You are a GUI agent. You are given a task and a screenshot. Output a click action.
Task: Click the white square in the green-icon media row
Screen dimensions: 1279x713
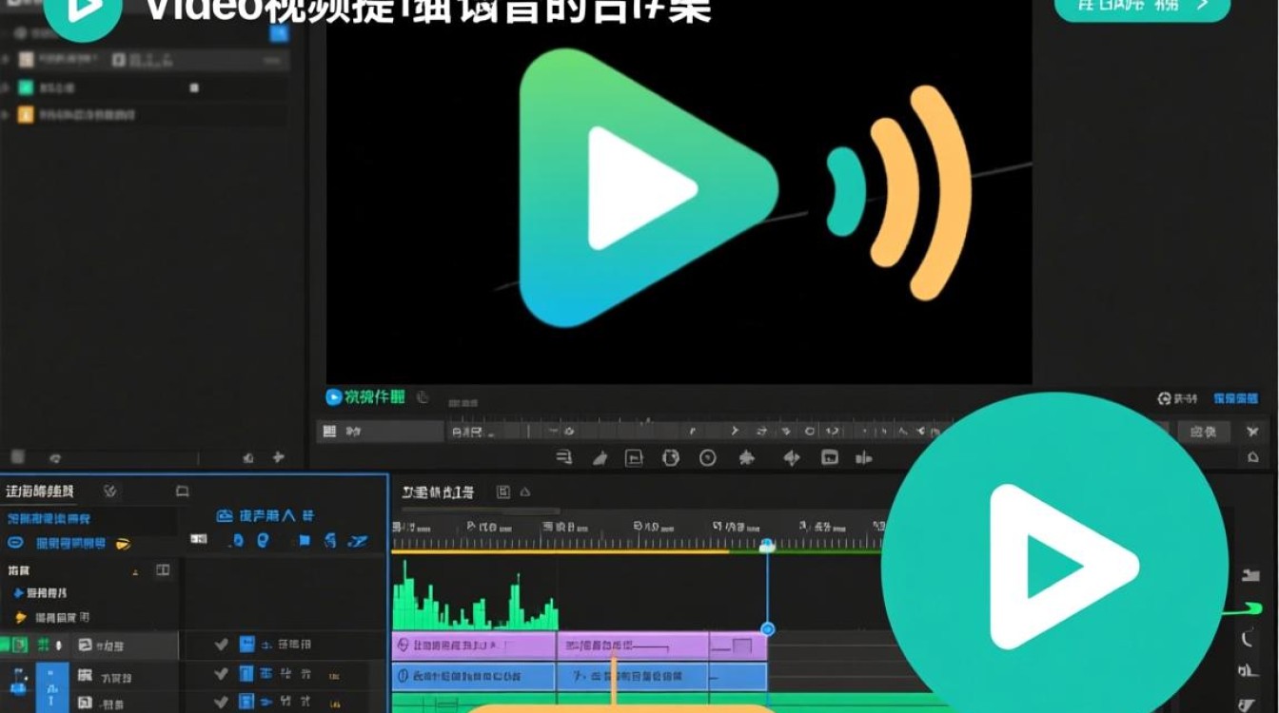194,87
